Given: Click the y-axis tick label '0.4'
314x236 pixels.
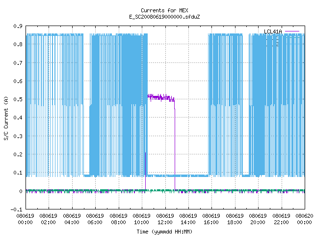Looking at the screenshot, I should pyautogui.click(x=18, y=118).
